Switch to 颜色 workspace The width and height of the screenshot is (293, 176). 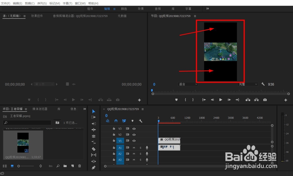tap(124, 9)
